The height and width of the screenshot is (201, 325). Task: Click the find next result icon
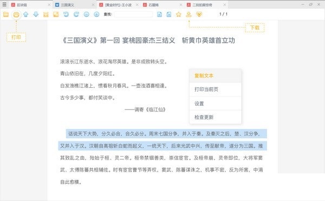(x=169, y=14)
